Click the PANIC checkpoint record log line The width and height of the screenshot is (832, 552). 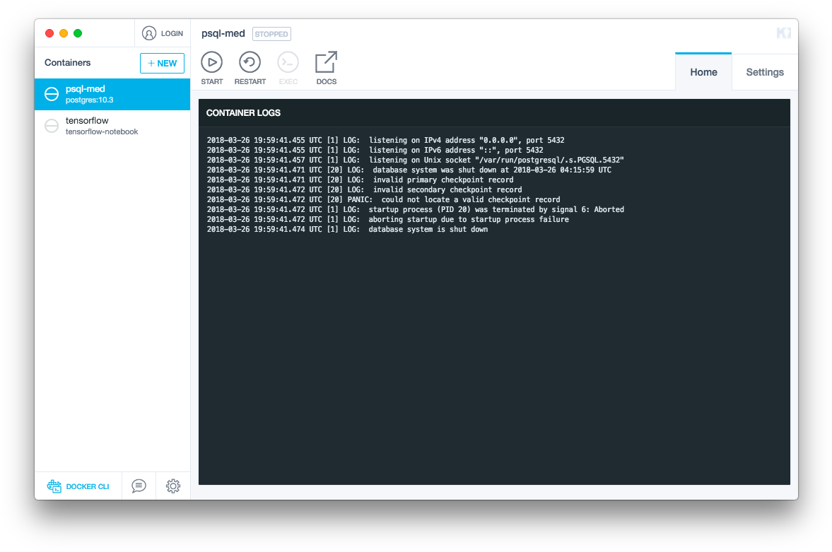(x=384, y=199)
